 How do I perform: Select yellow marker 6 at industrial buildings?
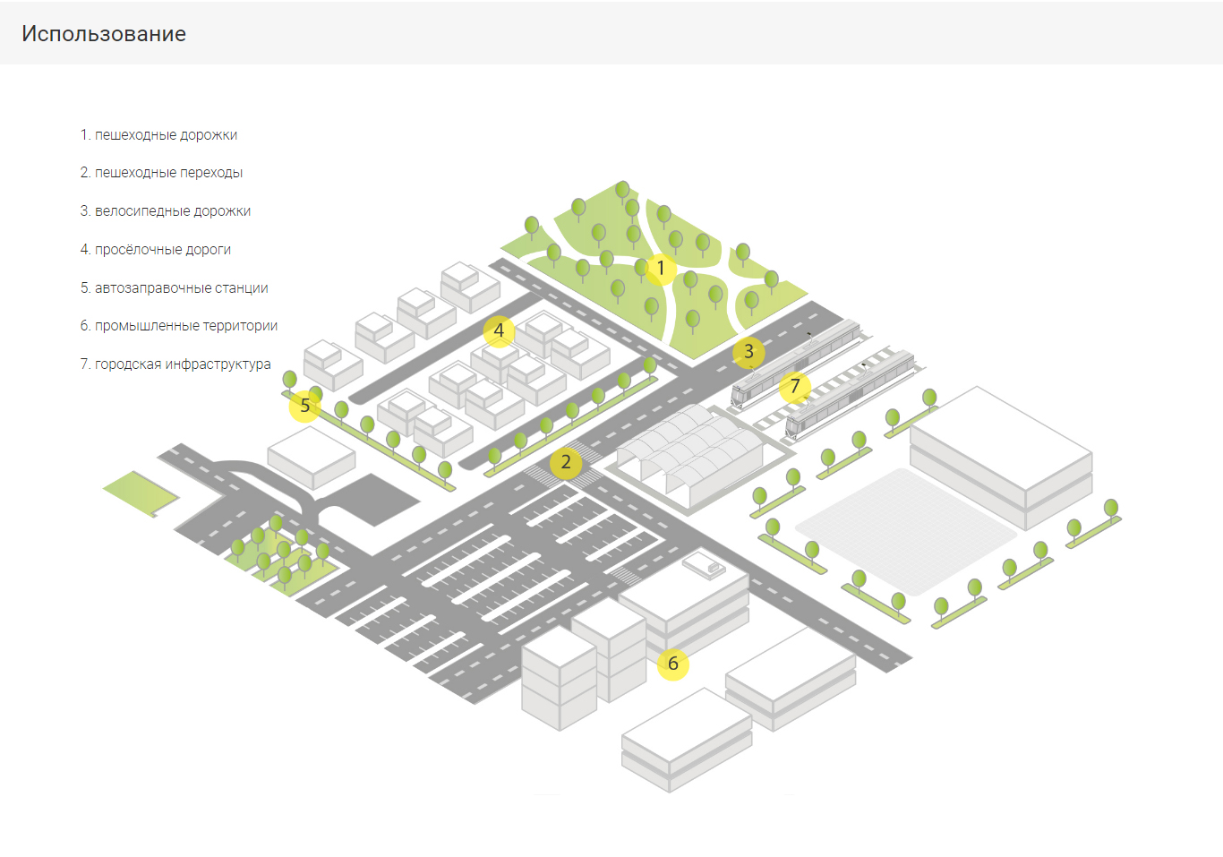(673, 664)
